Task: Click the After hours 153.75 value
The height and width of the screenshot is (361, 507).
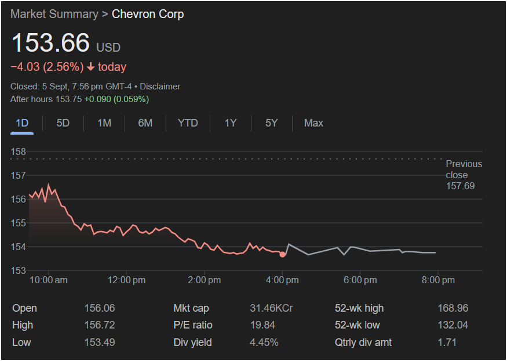Action: pos(68,99)
